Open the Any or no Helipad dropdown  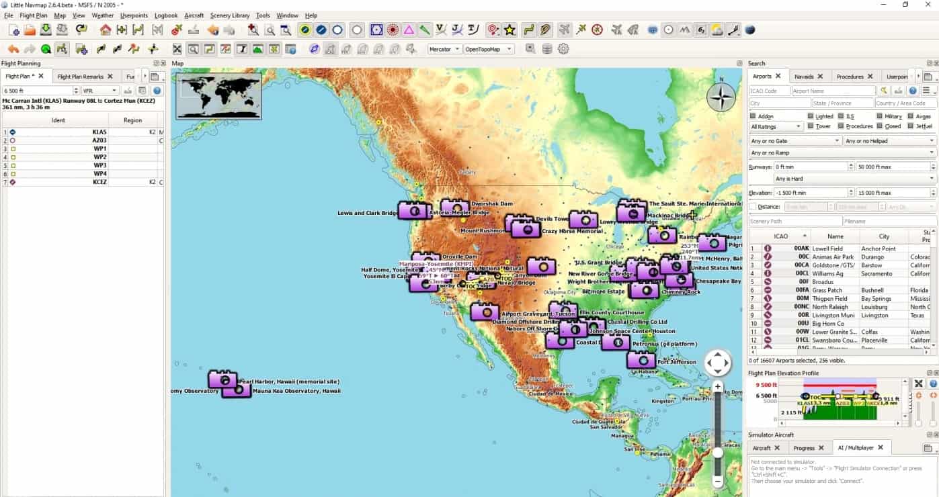coord(889,141)
